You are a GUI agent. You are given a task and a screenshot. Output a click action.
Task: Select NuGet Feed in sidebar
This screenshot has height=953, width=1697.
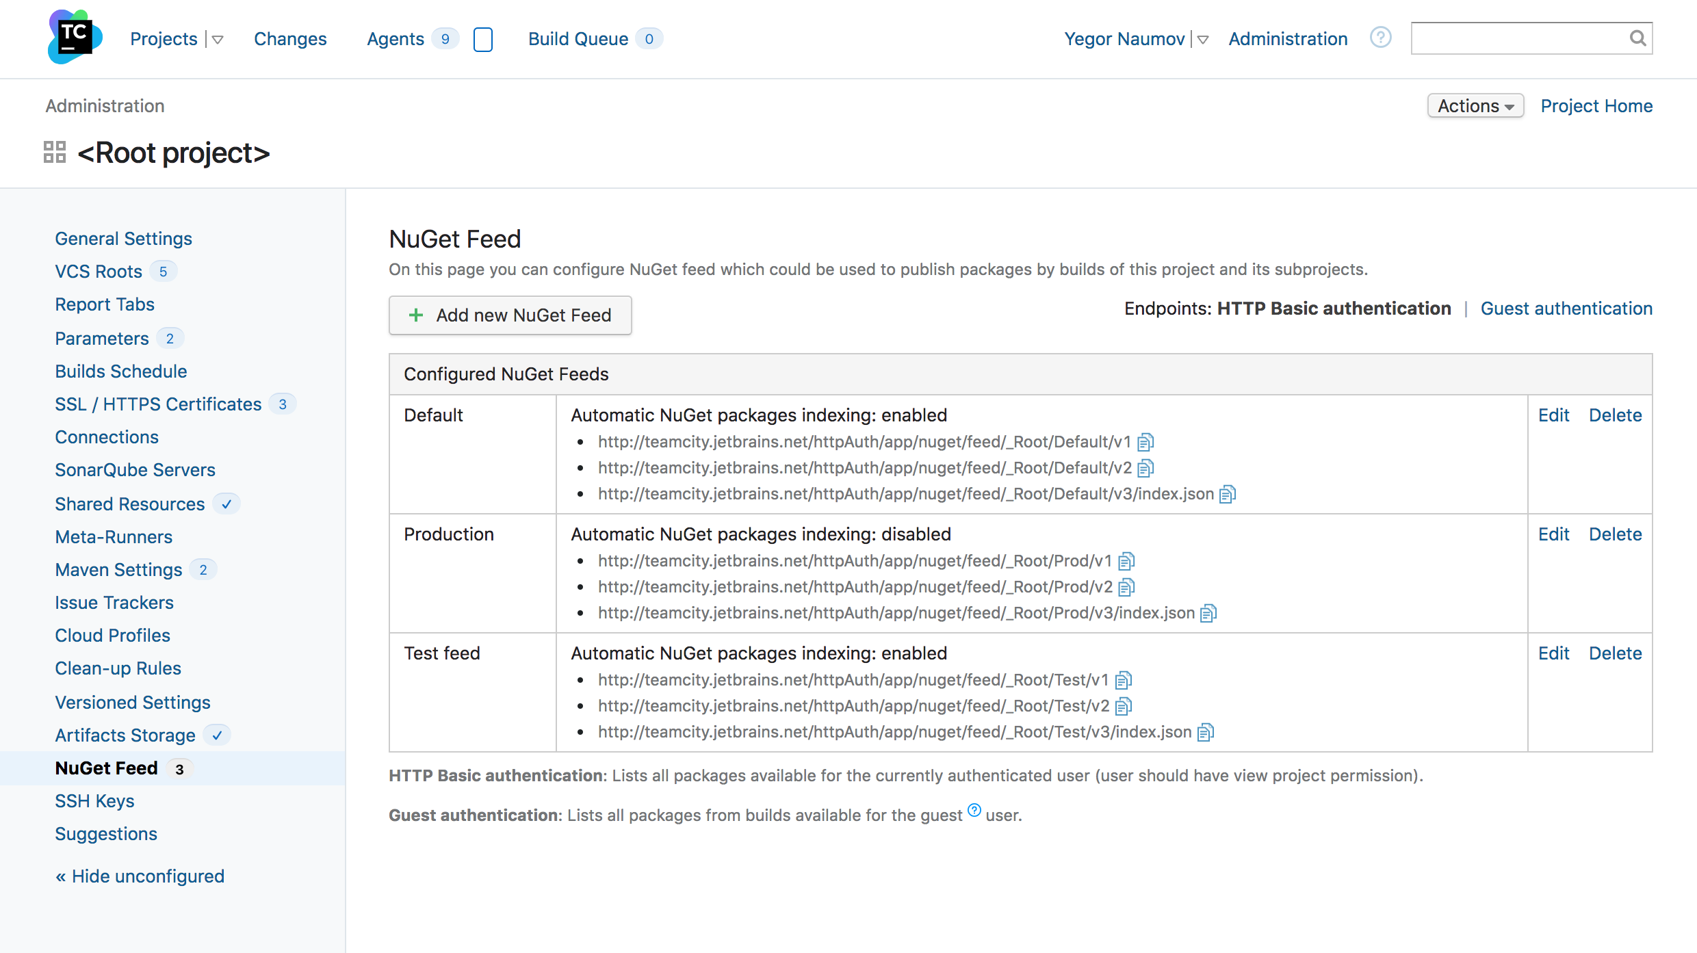pos(106,768)
